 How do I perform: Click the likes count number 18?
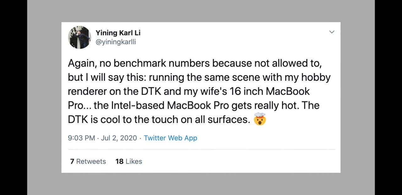point(119,162)
